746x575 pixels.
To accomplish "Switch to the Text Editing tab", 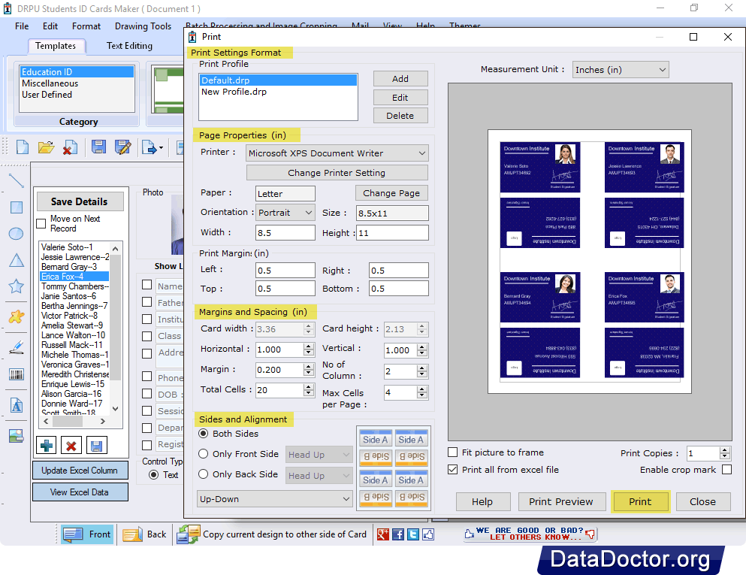I will [129, 46].
